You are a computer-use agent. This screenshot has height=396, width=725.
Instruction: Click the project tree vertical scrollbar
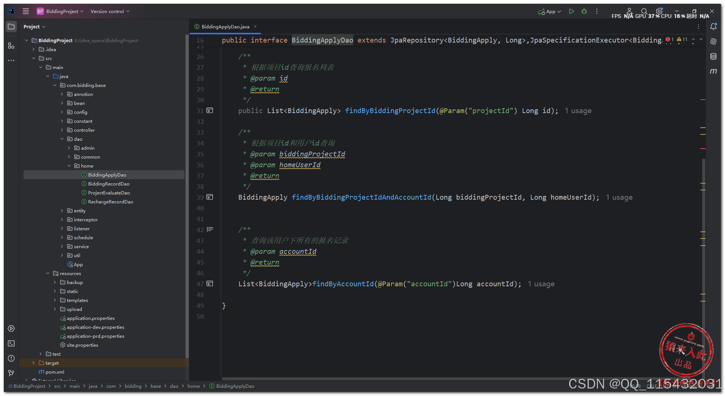[187, 196]
